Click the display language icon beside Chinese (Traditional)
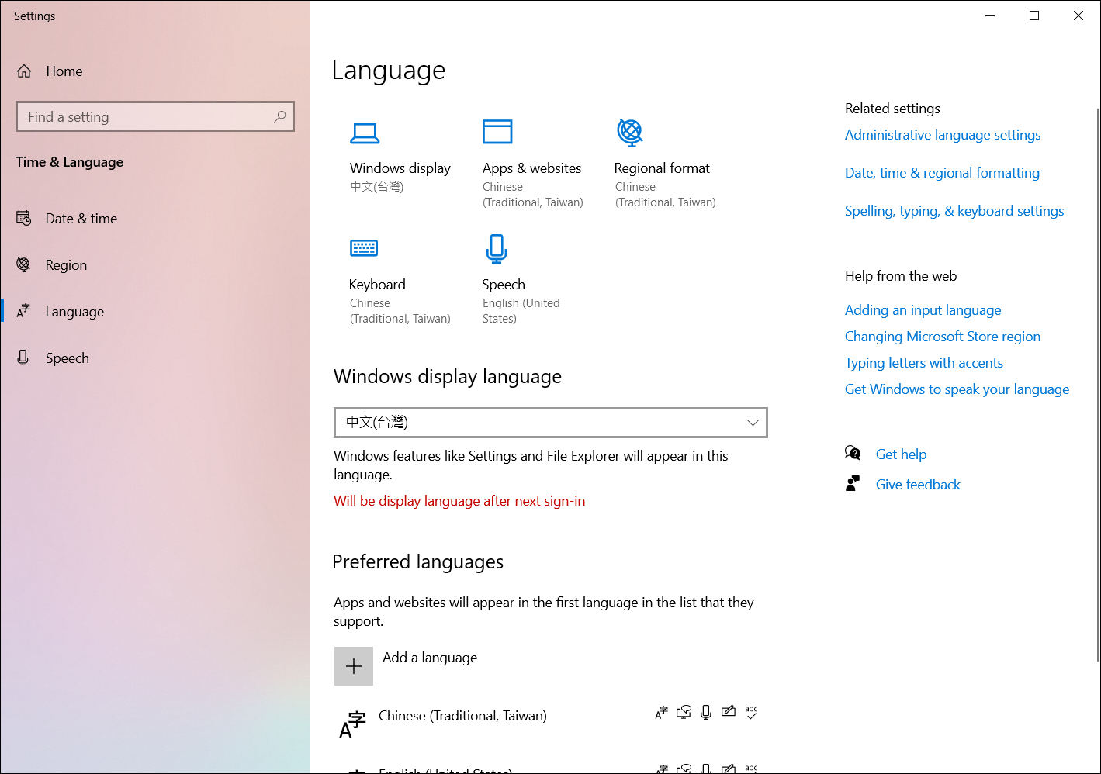This screenshot has width=1101, height=774. click(x=661, y=711)
